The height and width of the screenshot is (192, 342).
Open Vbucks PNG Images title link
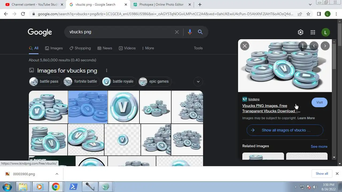[271, 109]
